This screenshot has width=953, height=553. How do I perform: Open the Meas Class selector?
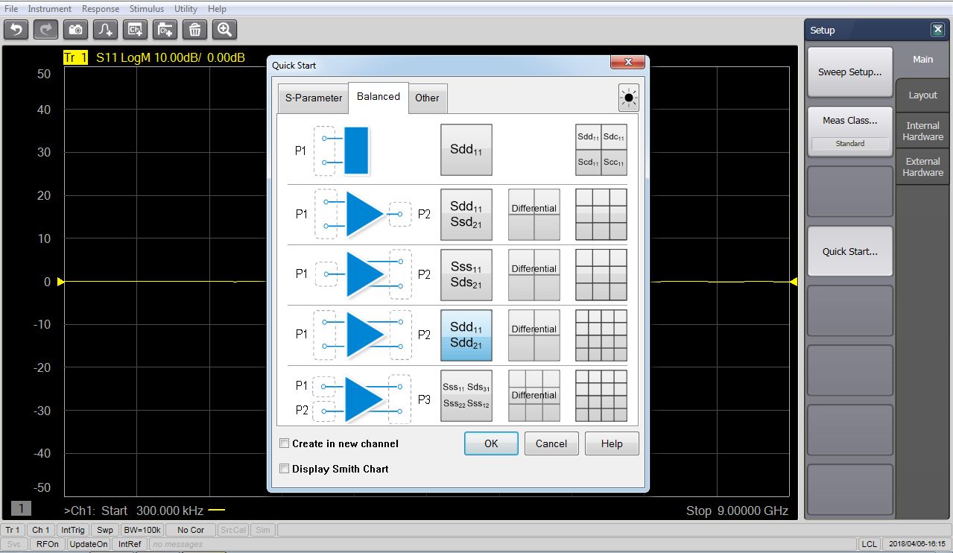click(x=849, y=121)
